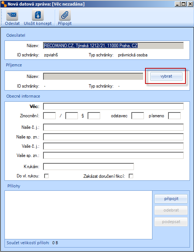This screenshot has height=252, width=194.
Task: Click the Uložit koncept icon
Action: coord(38,15)
